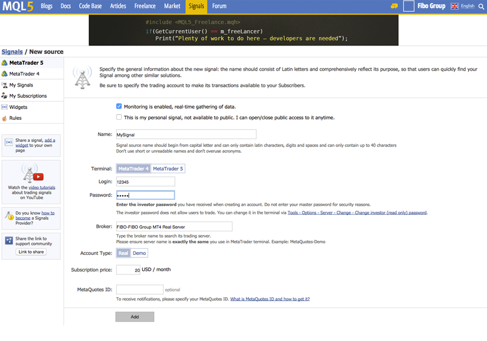Focus the MetaQuotes ID field

click(140, 289)
